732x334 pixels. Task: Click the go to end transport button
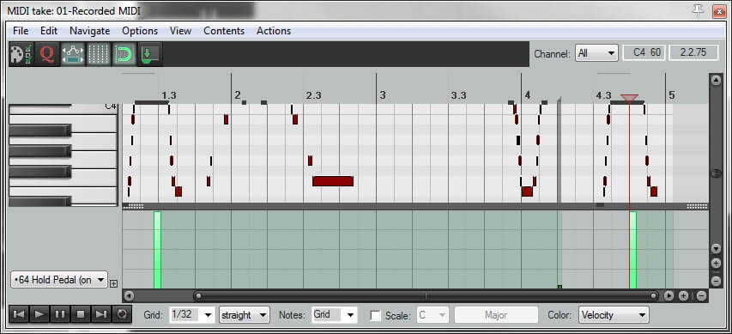tap(101, 314)
